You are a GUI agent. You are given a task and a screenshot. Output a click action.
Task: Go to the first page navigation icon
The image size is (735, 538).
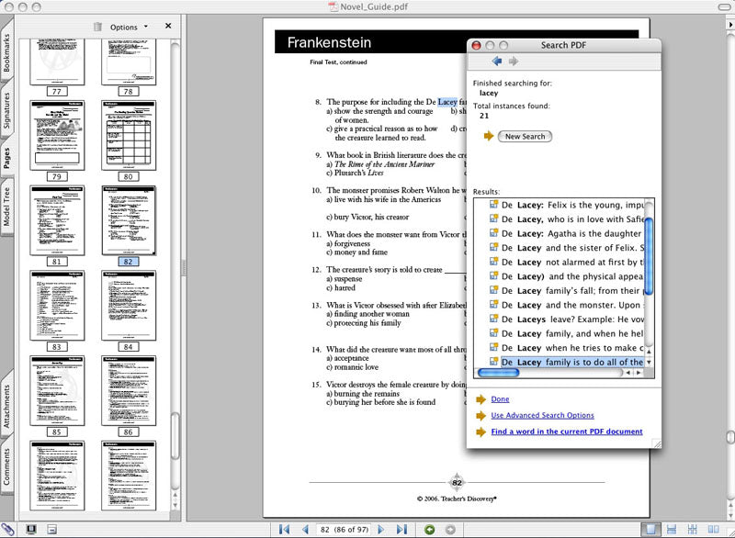[x=282, y=529]
